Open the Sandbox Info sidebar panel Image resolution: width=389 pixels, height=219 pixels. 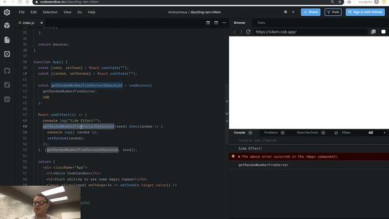point(7,26)
